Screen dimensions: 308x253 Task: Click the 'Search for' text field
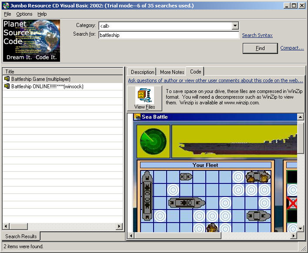click(x=169, y=35)
